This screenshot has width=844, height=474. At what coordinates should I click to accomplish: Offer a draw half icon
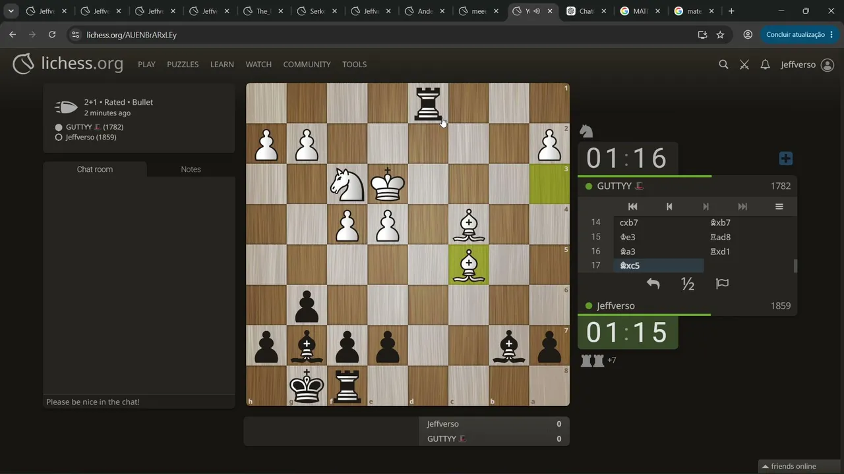tap(688, 284)
